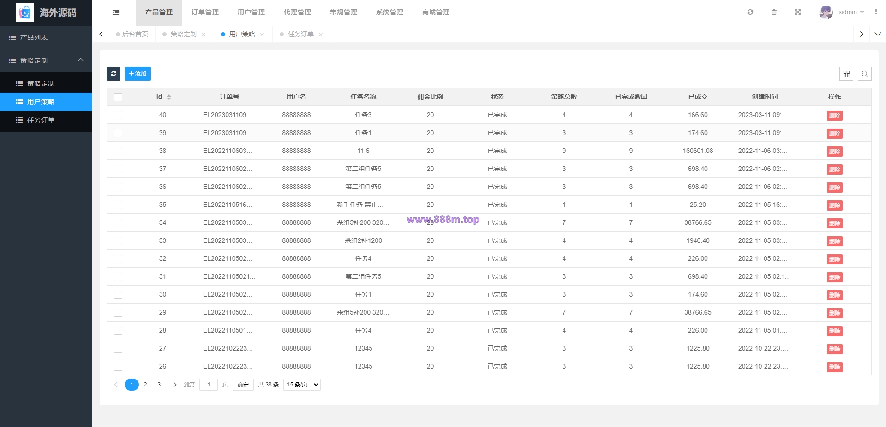Collapse the sidebar with the menu fold icon
The height and width of the screenshot is (427, 886).
[x=116, y=12]
